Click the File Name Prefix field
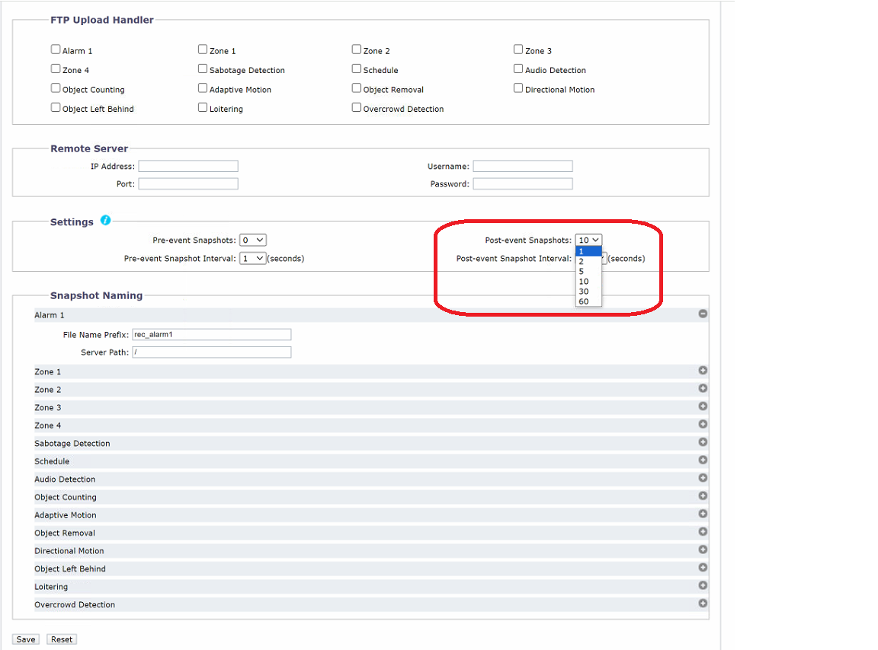Image resolution: width=878 pixels, height=650 pixels. (211, 334)
